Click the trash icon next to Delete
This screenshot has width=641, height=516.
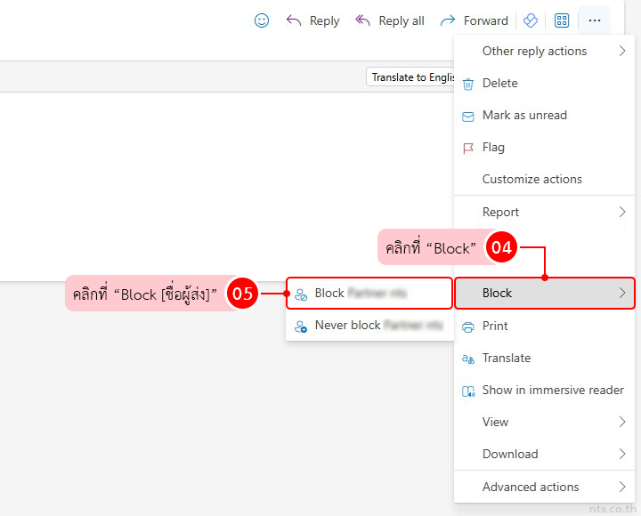click(468, 84)
